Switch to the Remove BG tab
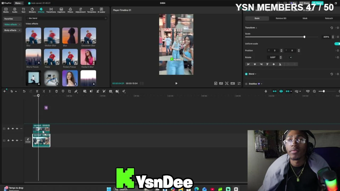This screenshot has width=340, height=191. 281,18
